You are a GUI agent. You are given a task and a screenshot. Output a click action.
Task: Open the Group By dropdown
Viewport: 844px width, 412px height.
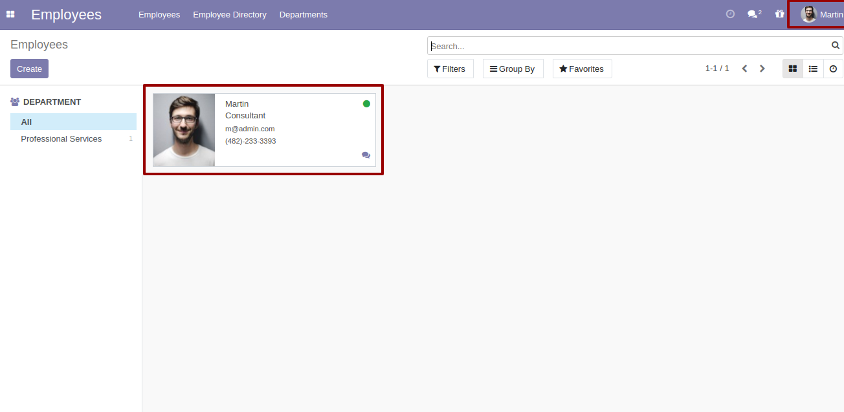click(513, 69)
